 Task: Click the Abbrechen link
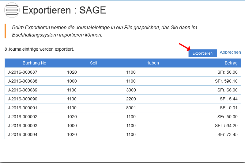pos(230,52)
